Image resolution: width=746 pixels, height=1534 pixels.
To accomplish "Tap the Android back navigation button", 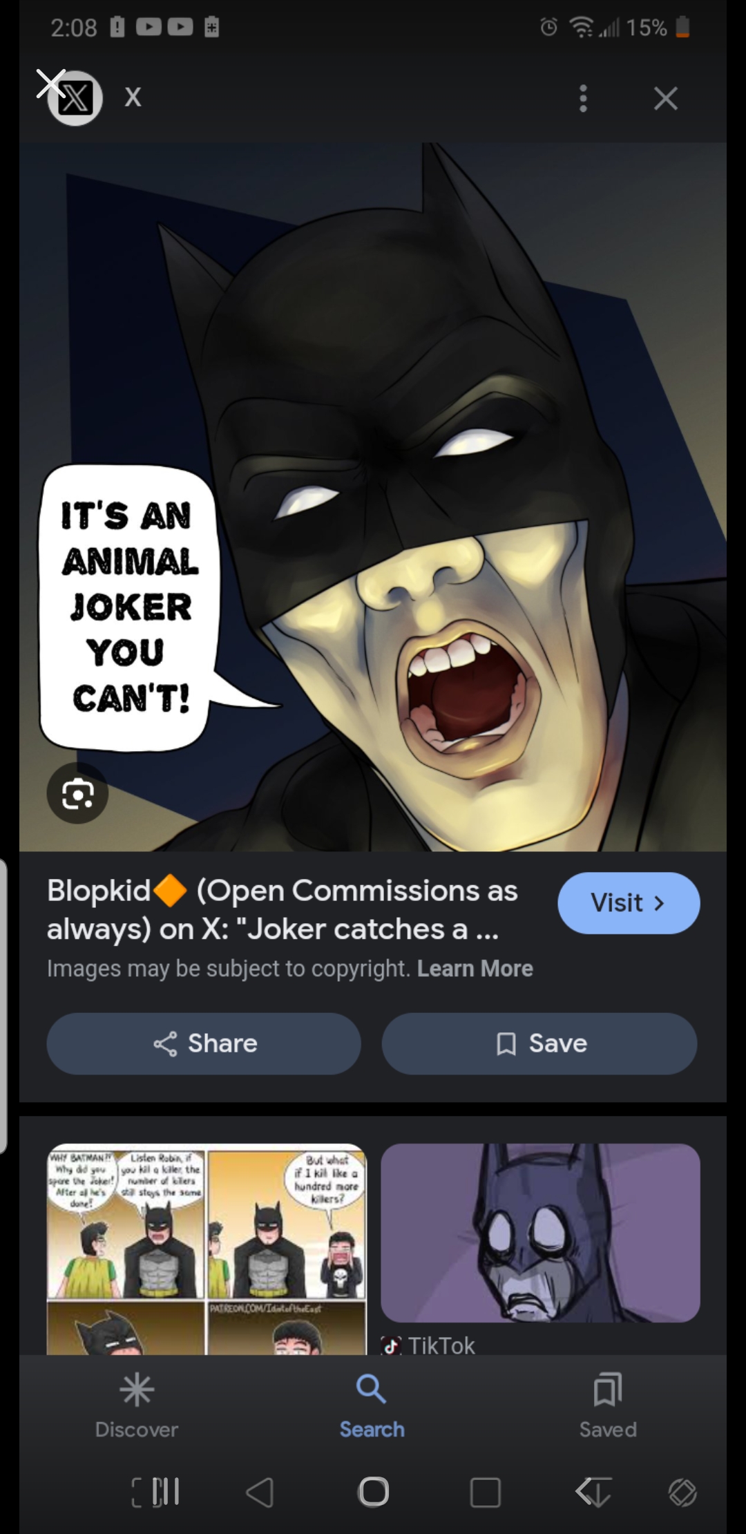I will pos(260,1492).
